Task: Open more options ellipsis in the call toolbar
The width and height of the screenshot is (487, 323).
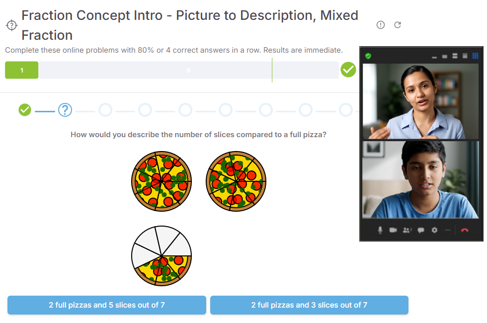Action: pyautogui.click(x=448, y=230)
